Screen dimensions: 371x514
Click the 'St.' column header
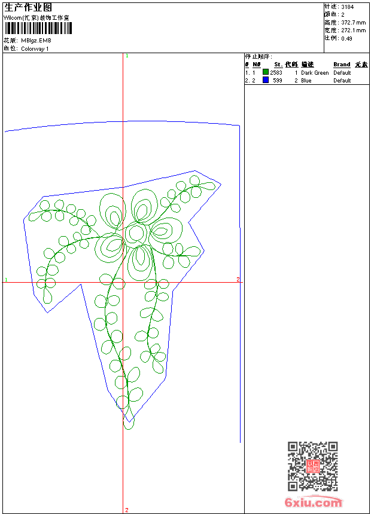[x=278, y=65]
